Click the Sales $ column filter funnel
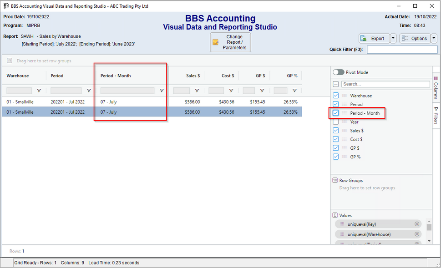Image resolution: width=441 pixels, height=268 pixels. tap(196, 91)
